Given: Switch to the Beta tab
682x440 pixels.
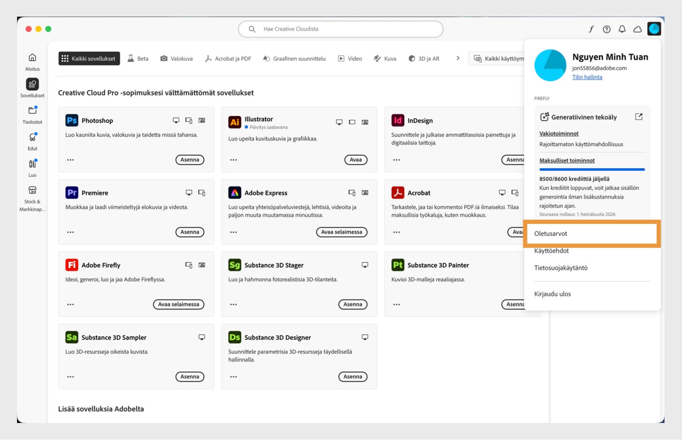Looking at the screenshot, I should 138,58.
